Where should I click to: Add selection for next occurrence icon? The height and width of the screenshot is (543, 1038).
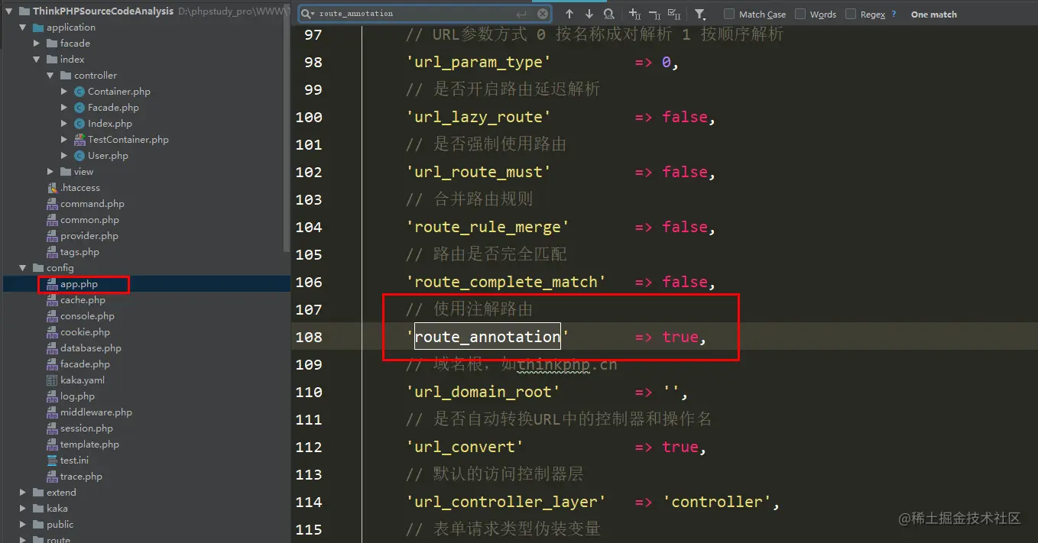[634, 14]
